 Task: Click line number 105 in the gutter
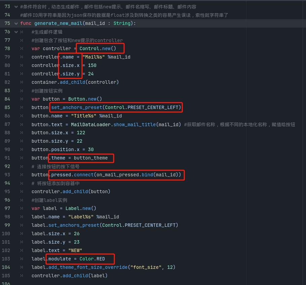point(6,276)
